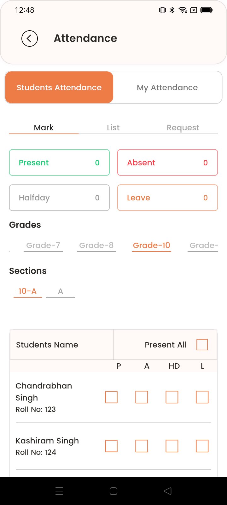Tap the Absent count card
This screenshot has height=505, width=227.
pyautogui.click(x=167, y=163)
